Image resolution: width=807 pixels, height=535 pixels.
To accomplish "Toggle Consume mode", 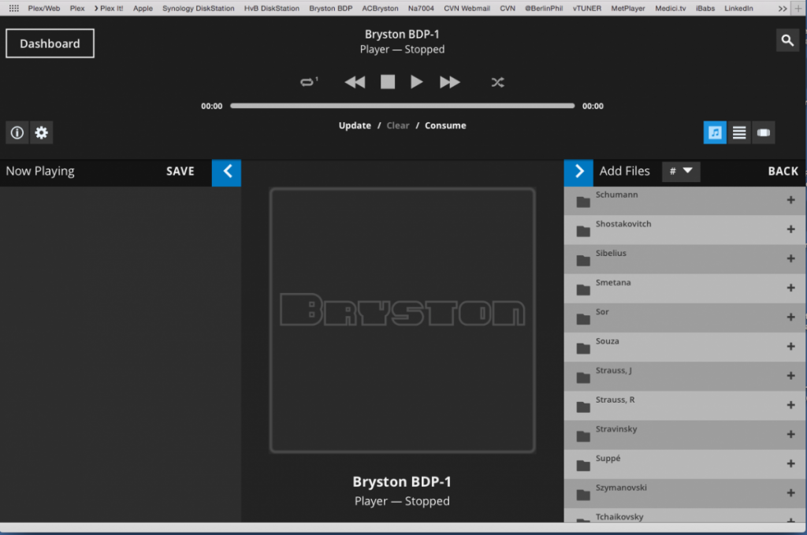I will 445,125.
